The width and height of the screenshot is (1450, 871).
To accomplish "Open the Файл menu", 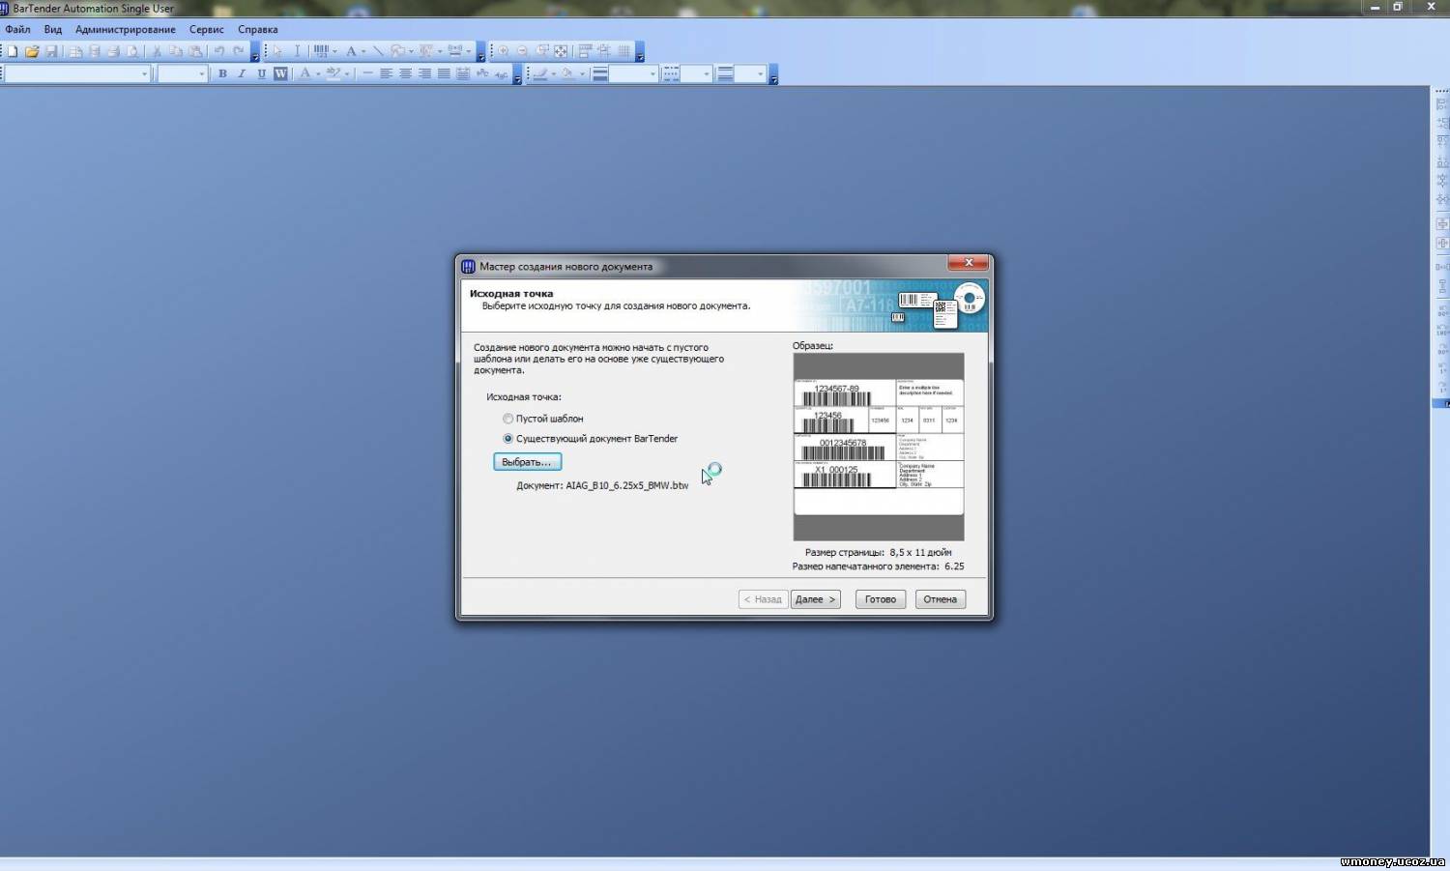I will (17, 29).
